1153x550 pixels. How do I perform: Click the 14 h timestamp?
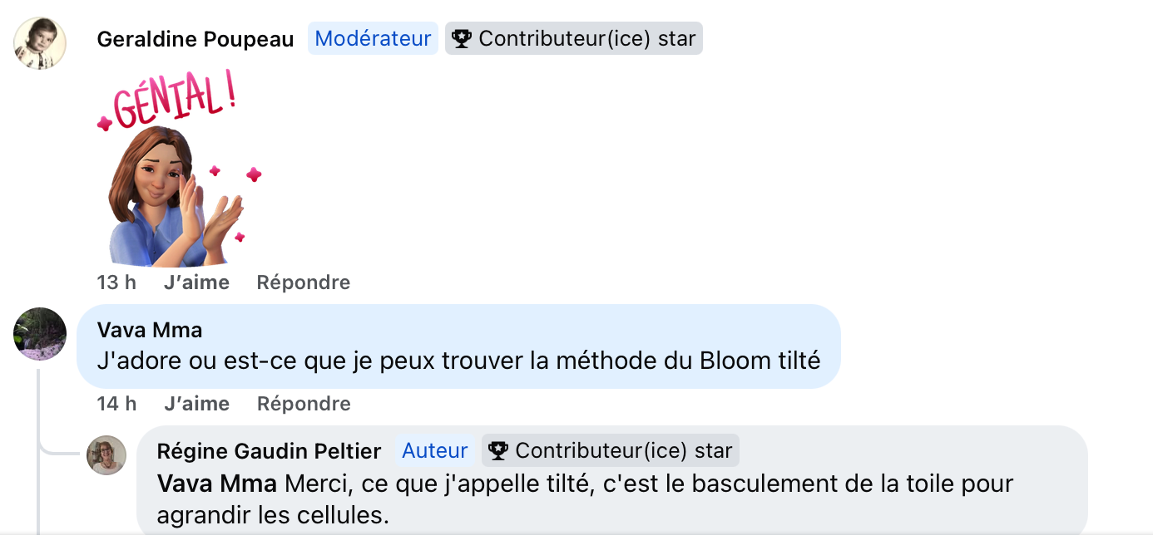tap(116, 404)
